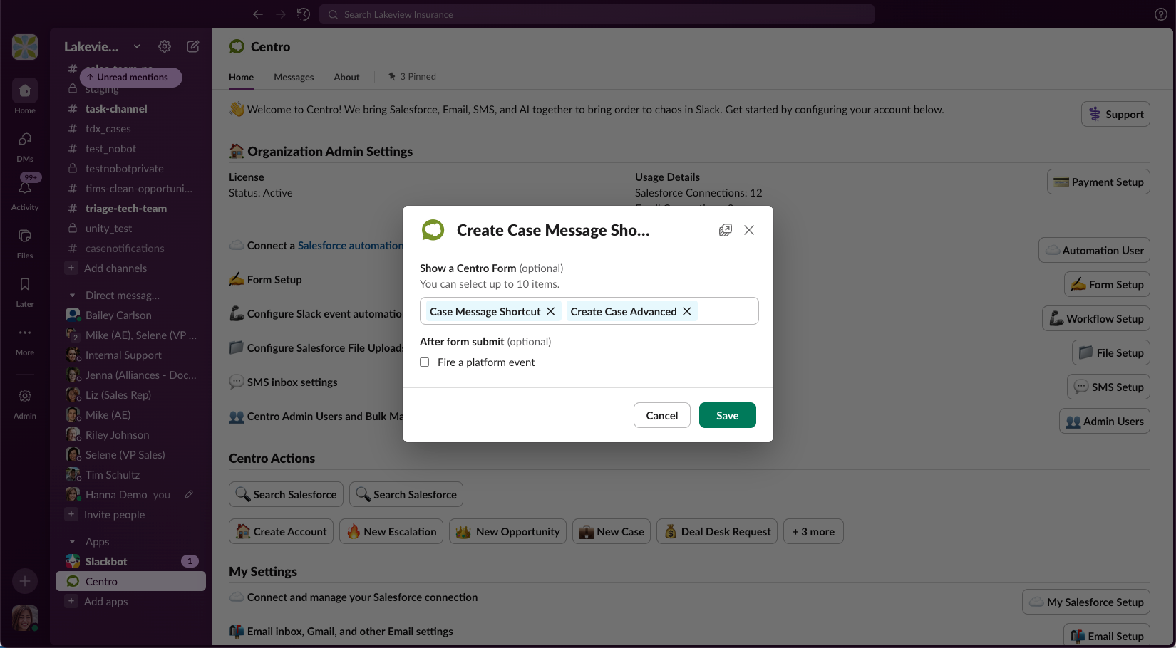The width and height of the screenshot is (1176, 648).
Task: Save the case message shortcut form
Action: pyautogui.click(x=727, y=416)
